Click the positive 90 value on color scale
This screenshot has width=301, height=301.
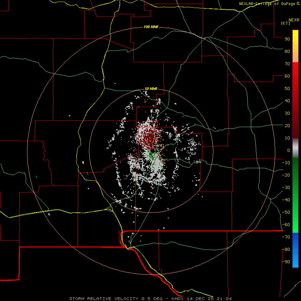pos(287,39)
